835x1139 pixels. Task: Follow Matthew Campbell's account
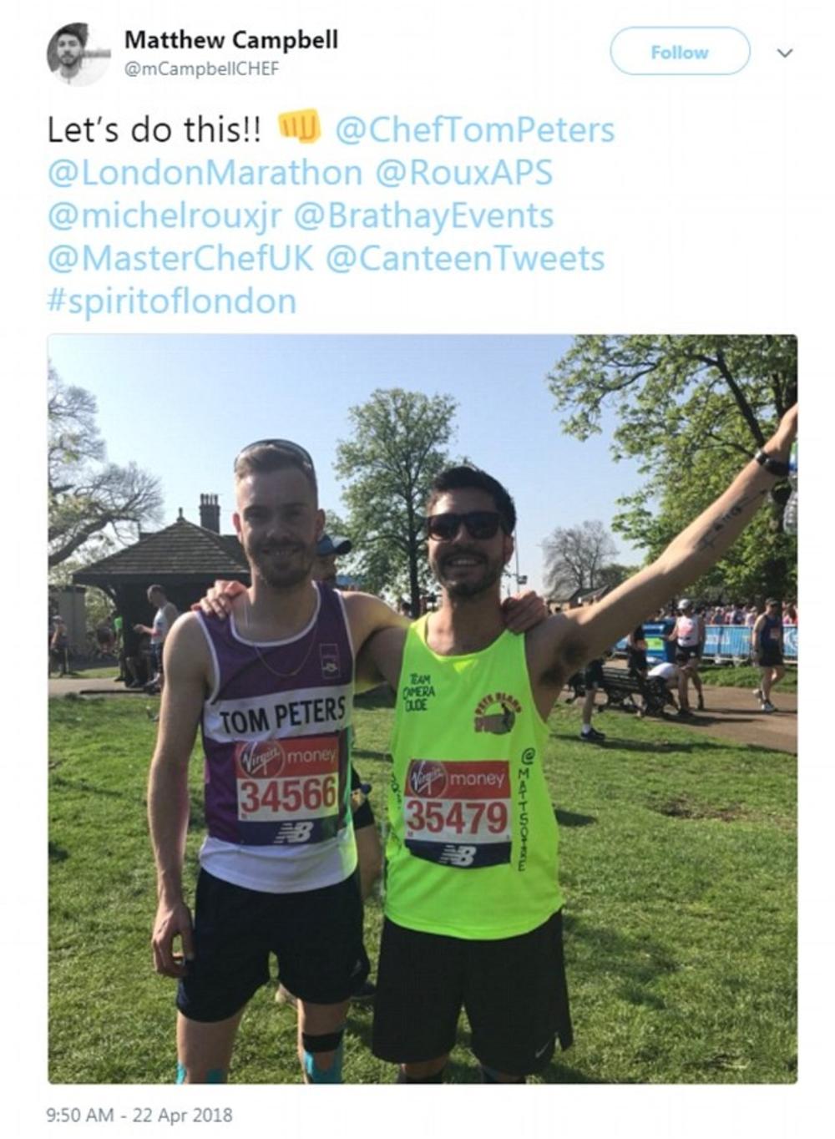680,52
